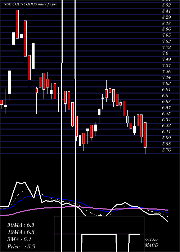Select the '12MA : 6.3' readout

point(21,232)
